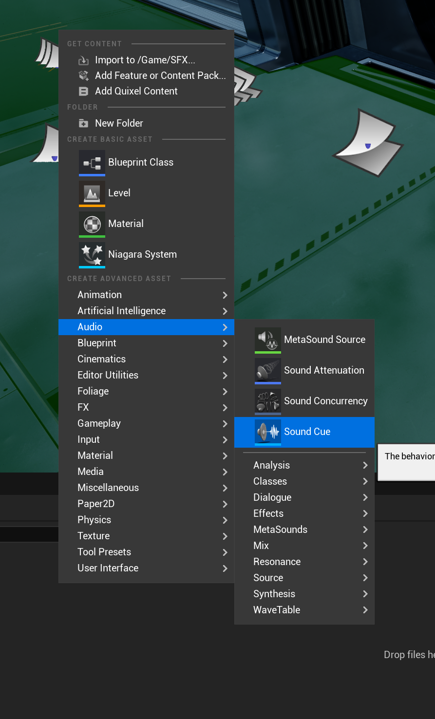Click the Sound Attenuation icon
This screenshot has width=435, height=719.
click(x=268, y=371)
